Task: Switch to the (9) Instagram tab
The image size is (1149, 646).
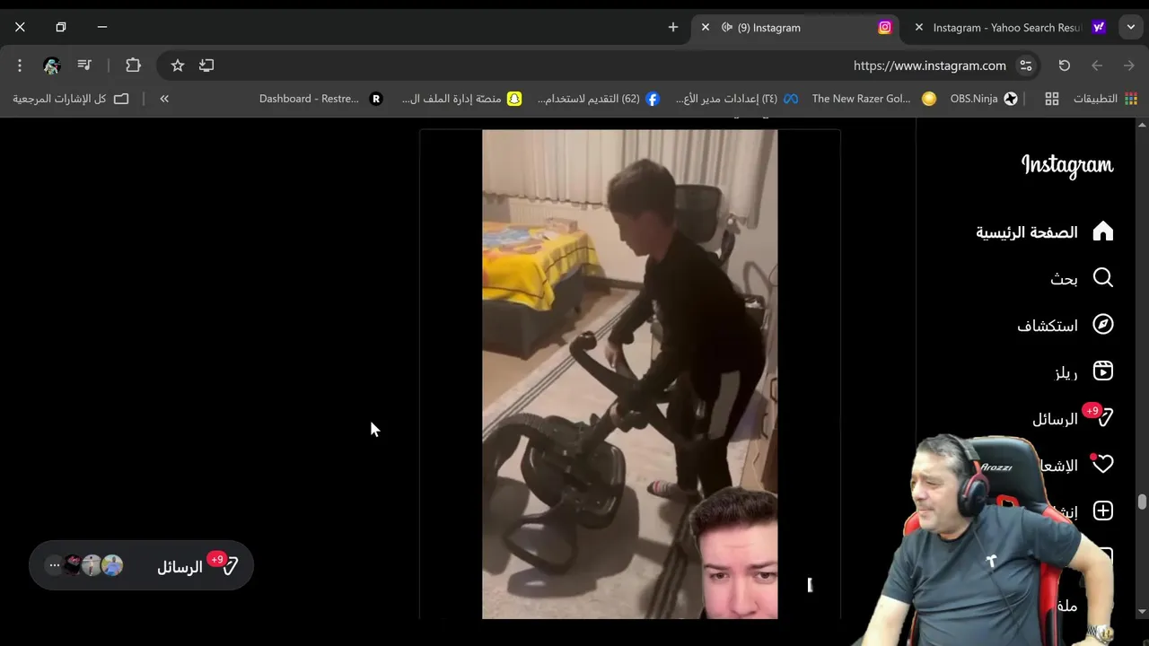Action: [x=794, y=28]
